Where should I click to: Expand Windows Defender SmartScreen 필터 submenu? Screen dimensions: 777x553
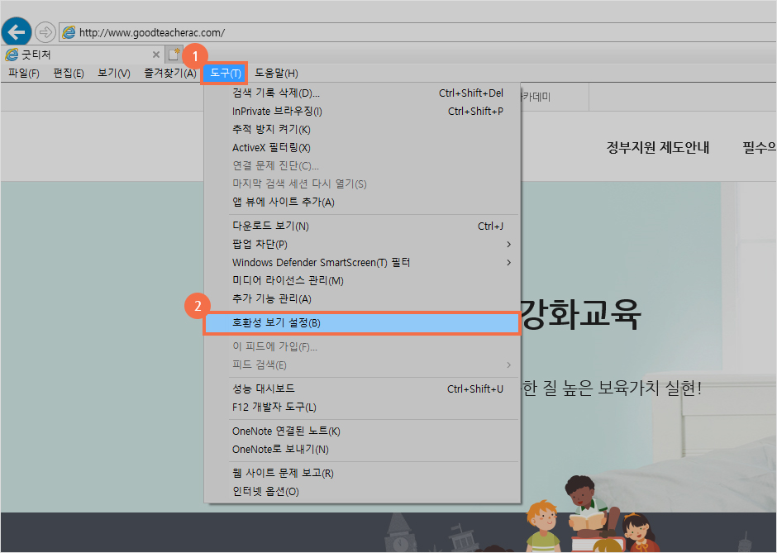[362, 263]
